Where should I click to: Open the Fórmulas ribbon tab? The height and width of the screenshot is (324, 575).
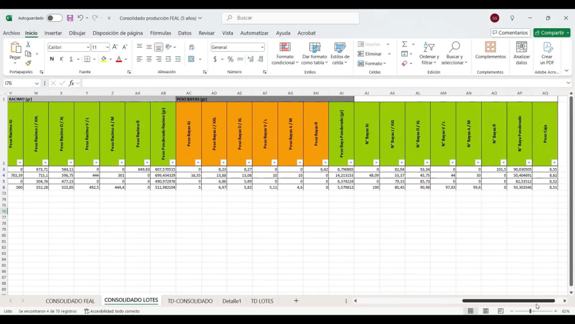(x=160, y=33)
